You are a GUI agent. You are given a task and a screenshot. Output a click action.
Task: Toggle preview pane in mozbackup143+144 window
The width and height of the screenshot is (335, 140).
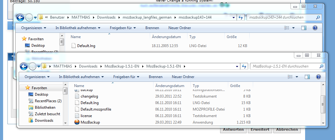304,28
